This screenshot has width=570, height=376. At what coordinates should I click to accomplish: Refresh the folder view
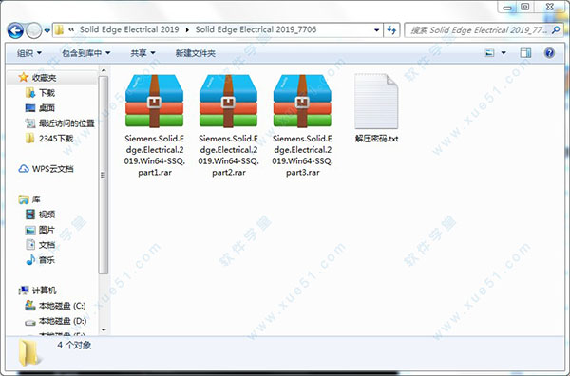tap(391, 30)
